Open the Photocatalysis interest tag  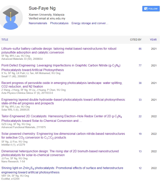pyautogui.click(x=59, y=23)
